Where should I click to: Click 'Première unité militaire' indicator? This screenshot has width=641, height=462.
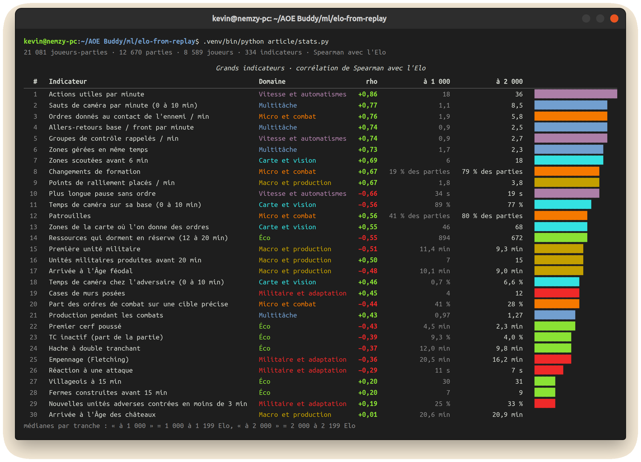[x=94, y=249]
